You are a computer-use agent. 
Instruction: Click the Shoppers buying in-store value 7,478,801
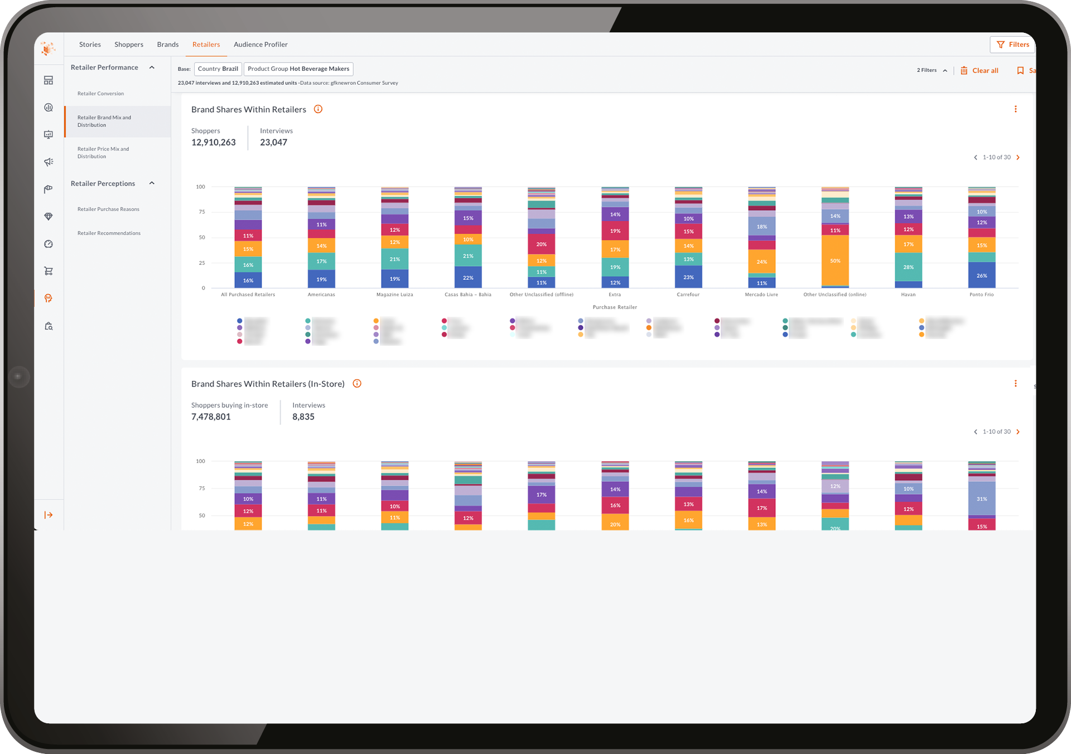211,417
